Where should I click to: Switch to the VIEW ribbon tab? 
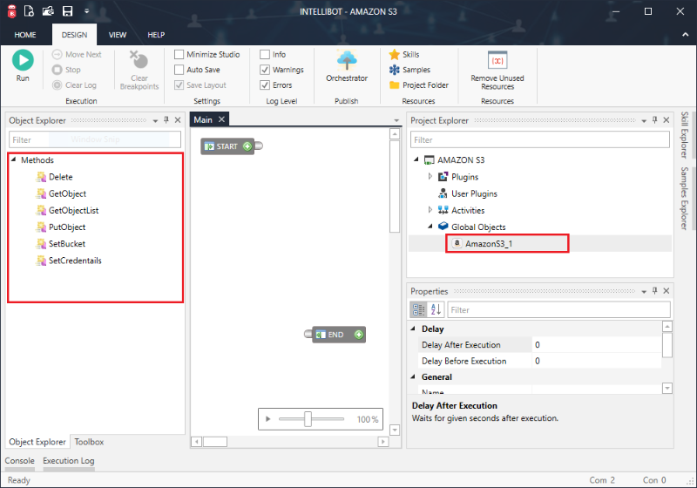coord(118,35)
